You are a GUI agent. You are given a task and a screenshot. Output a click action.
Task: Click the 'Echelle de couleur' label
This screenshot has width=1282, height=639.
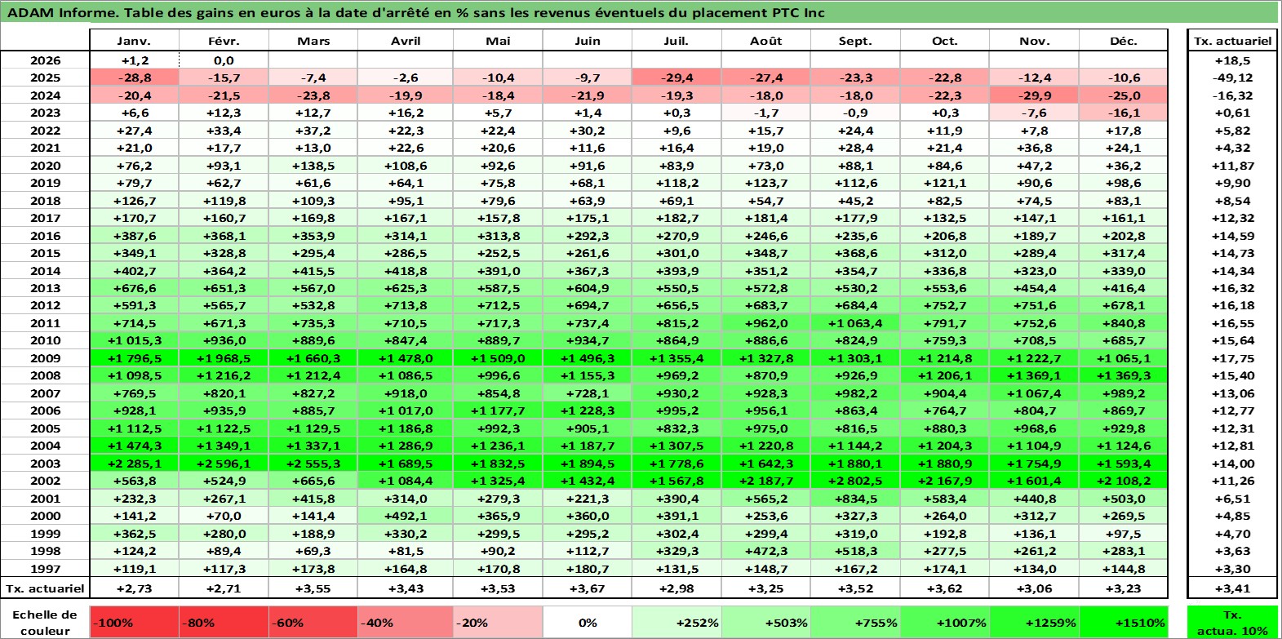click(x=45, y=622)
